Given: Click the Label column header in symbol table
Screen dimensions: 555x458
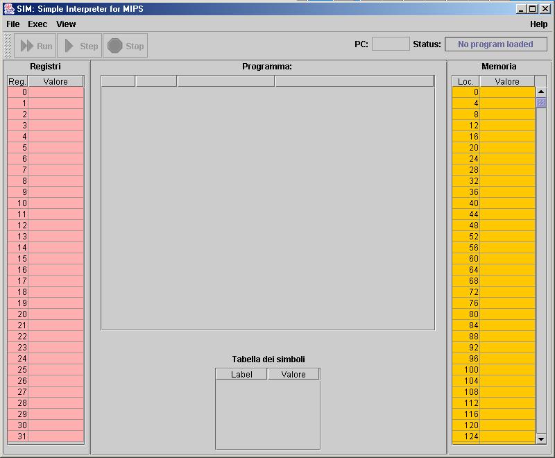Looking at the screenshot, I should tap(241, 374).
